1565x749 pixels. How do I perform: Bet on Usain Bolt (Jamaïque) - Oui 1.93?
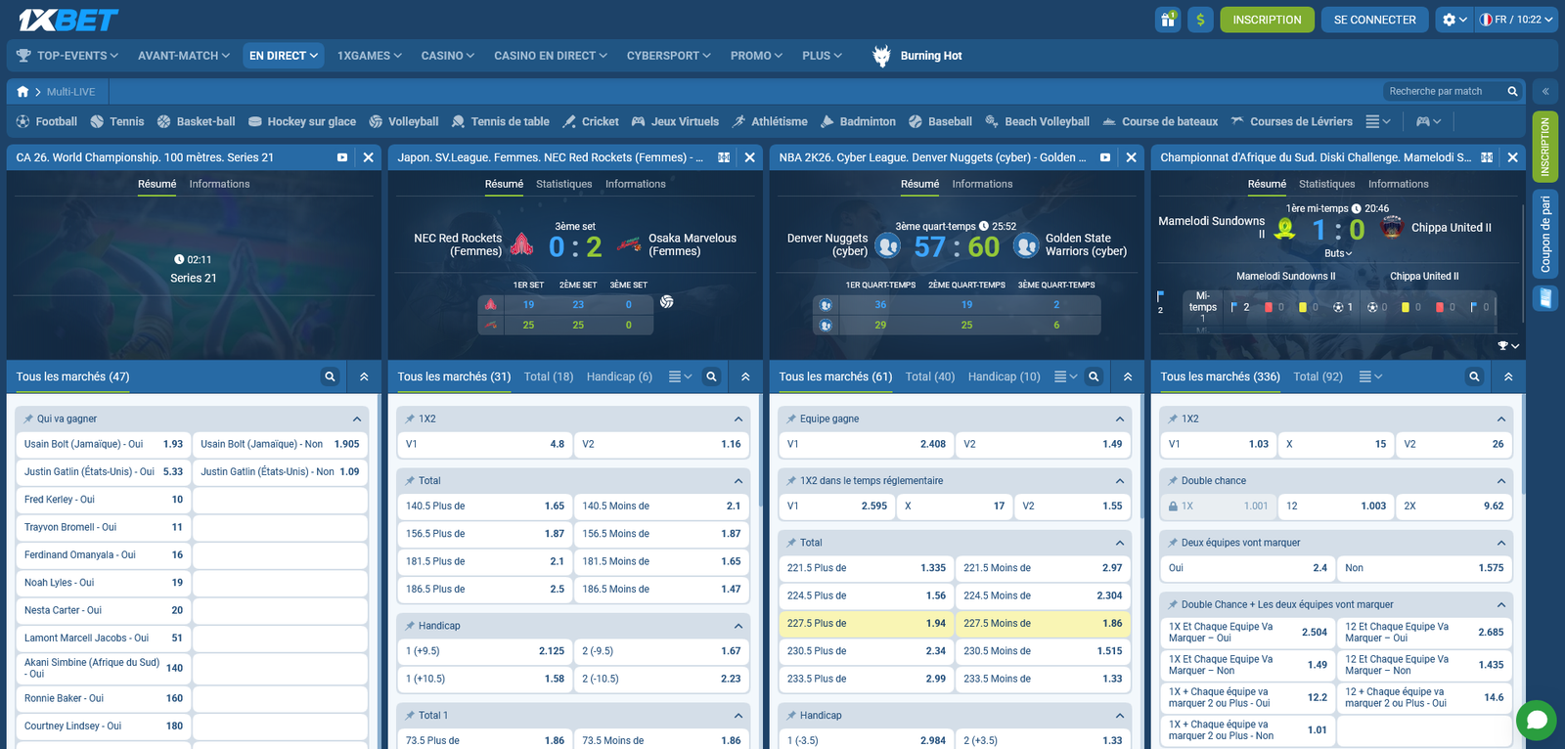(104, 444)
